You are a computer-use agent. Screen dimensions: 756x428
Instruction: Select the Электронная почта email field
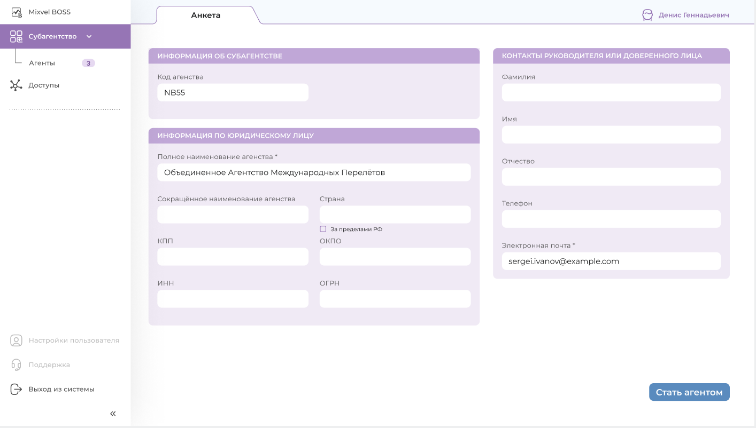point(611,261)
